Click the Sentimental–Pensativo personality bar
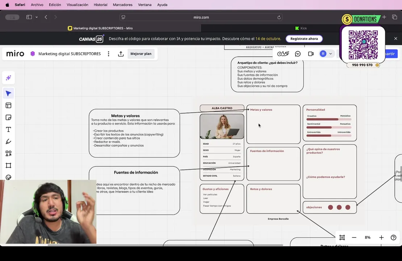This screenshot has height=261, width=402. coord(329,127)
